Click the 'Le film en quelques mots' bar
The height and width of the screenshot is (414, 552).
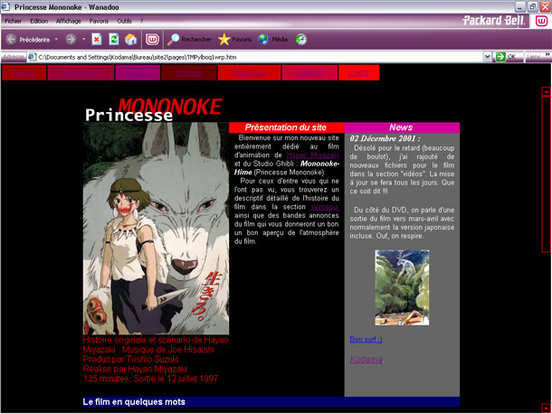(271, 401)
